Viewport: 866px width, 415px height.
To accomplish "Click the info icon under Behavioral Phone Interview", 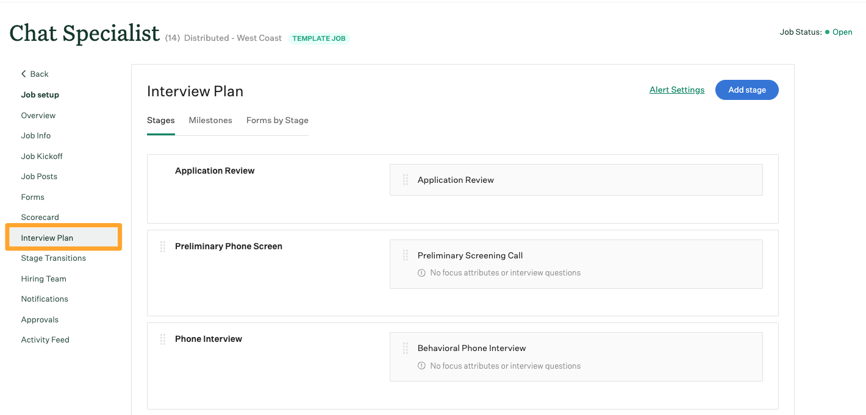I will (x=421, y=366).
